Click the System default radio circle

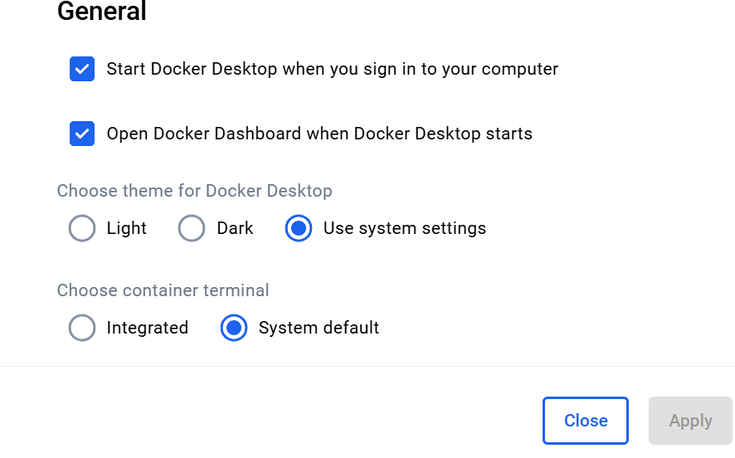pyautogui.click(x=234, y=328)
